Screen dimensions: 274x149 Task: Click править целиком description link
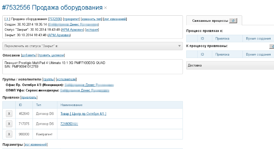pyautogui.click(x=51, y=55)
